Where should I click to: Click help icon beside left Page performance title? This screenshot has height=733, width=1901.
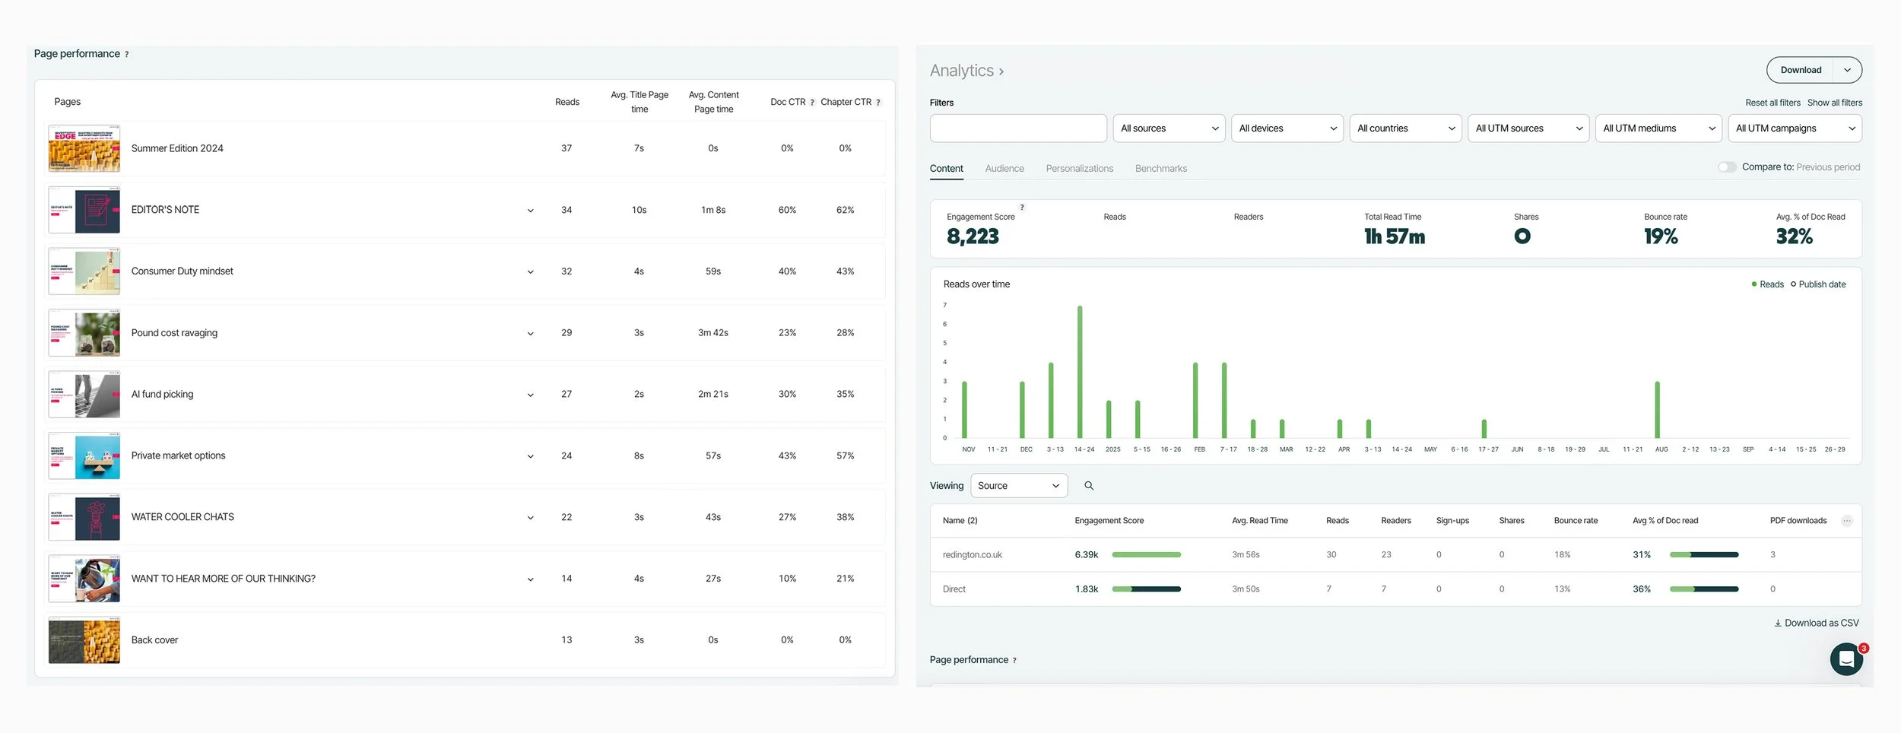[x=126, y=55]
